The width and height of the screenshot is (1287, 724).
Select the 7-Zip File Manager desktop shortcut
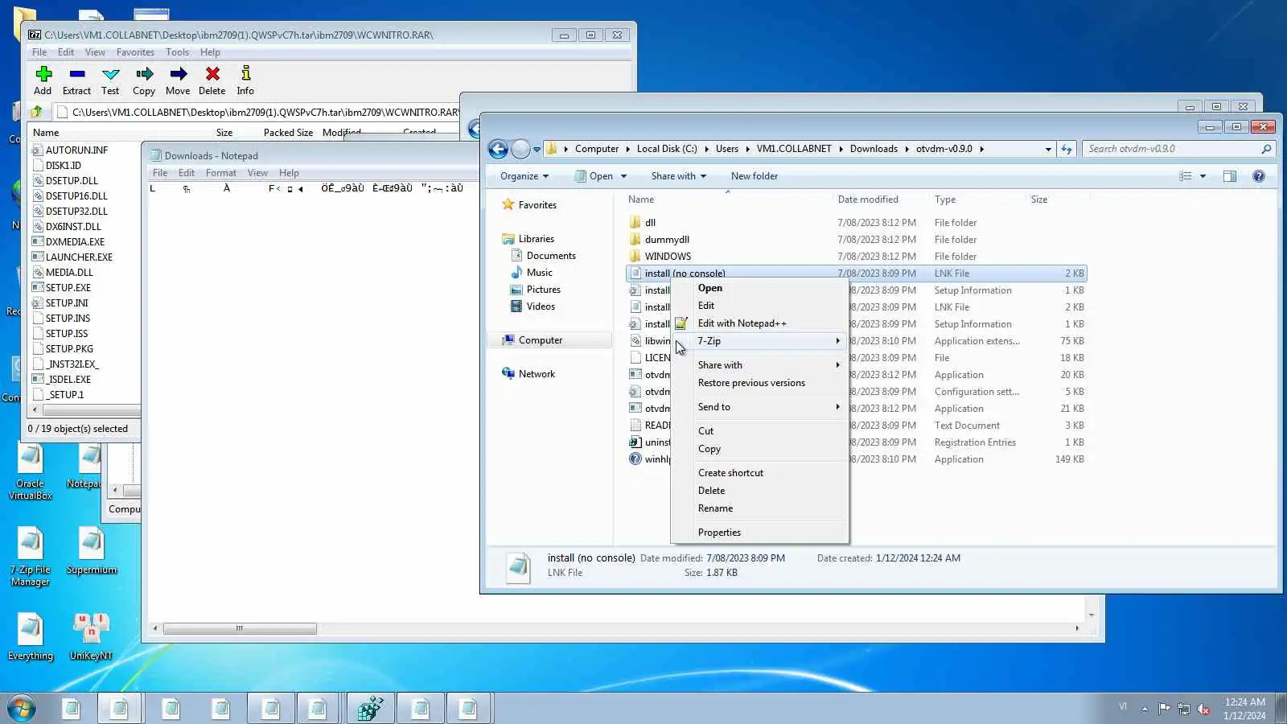coord(31,558)
